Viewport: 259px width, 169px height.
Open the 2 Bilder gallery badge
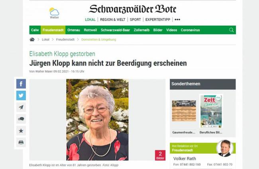tap(160, 155)
